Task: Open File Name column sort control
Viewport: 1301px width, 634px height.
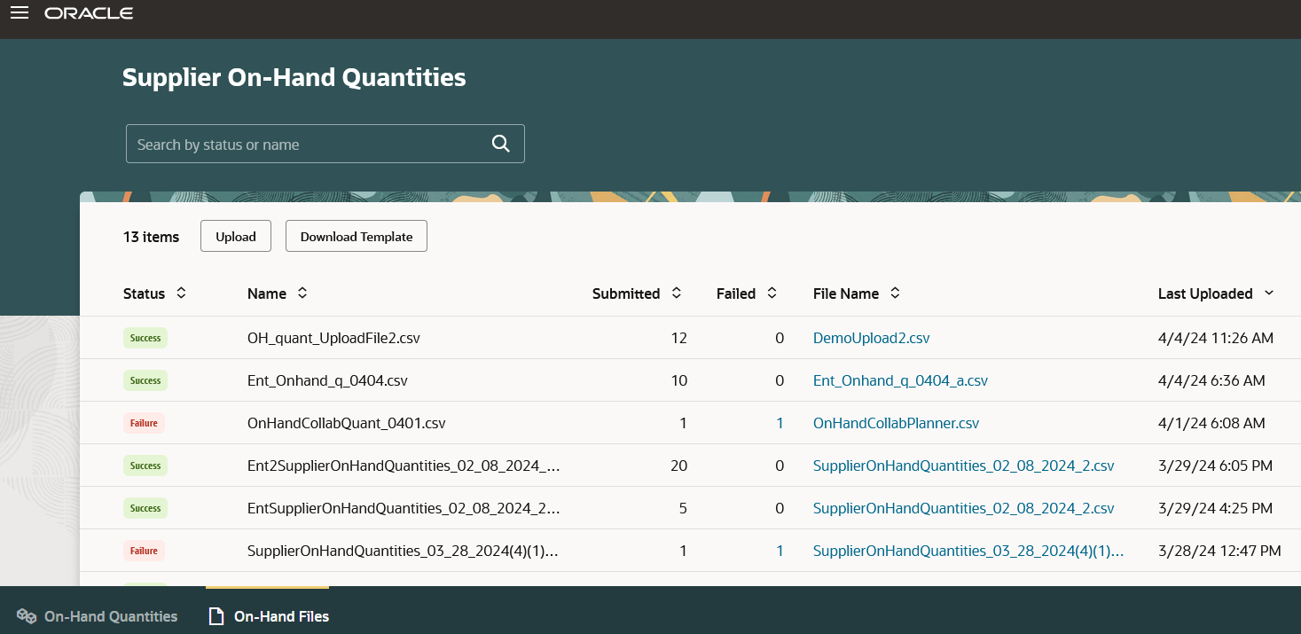Action: pyautogui.click(x=894, y=293)
